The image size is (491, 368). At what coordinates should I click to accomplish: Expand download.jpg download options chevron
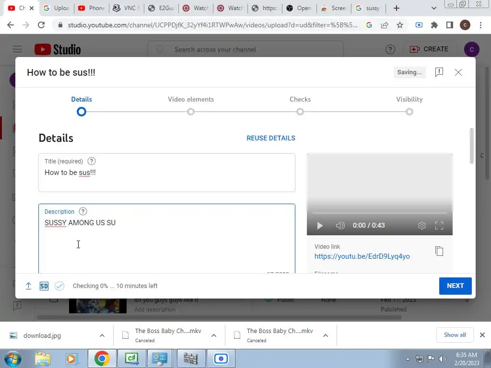coord(102,335)
